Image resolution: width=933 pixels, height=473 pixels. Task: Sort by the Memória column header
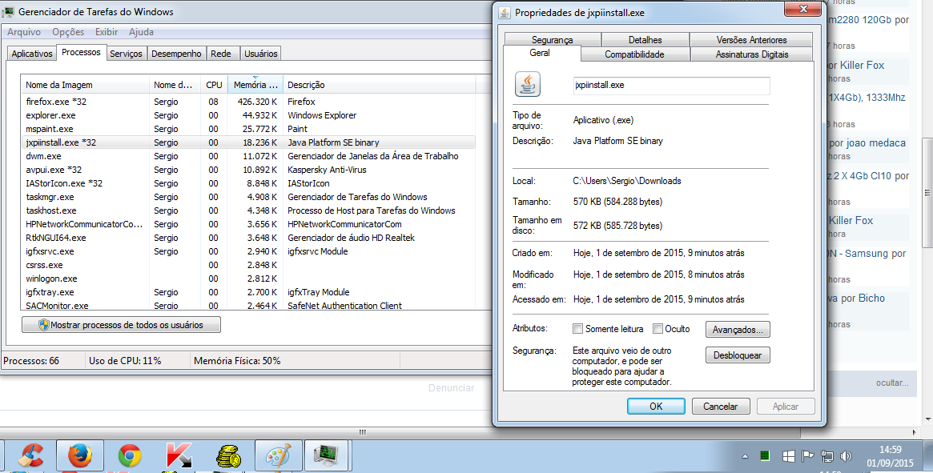point(255,85)
